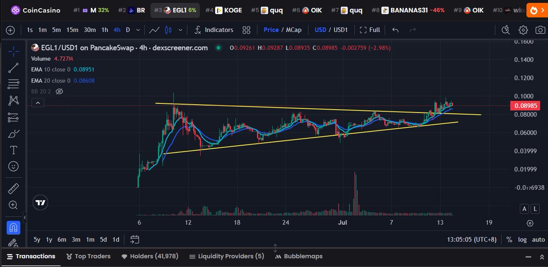Screen dimensions: 548x267
Task: Click the chart axis settings gear
Action: point(530,223)
